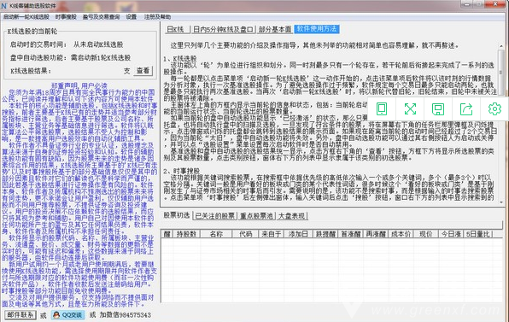Switch to the 日K线 tab
This screenshot has height=322, width=509.
177,30
